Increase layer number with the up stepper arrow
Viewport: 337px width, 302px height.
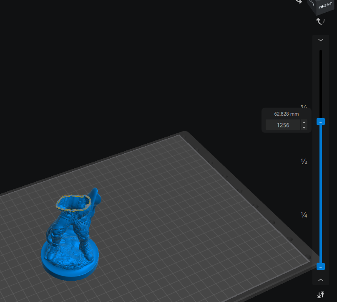click(x=304, y=122)
